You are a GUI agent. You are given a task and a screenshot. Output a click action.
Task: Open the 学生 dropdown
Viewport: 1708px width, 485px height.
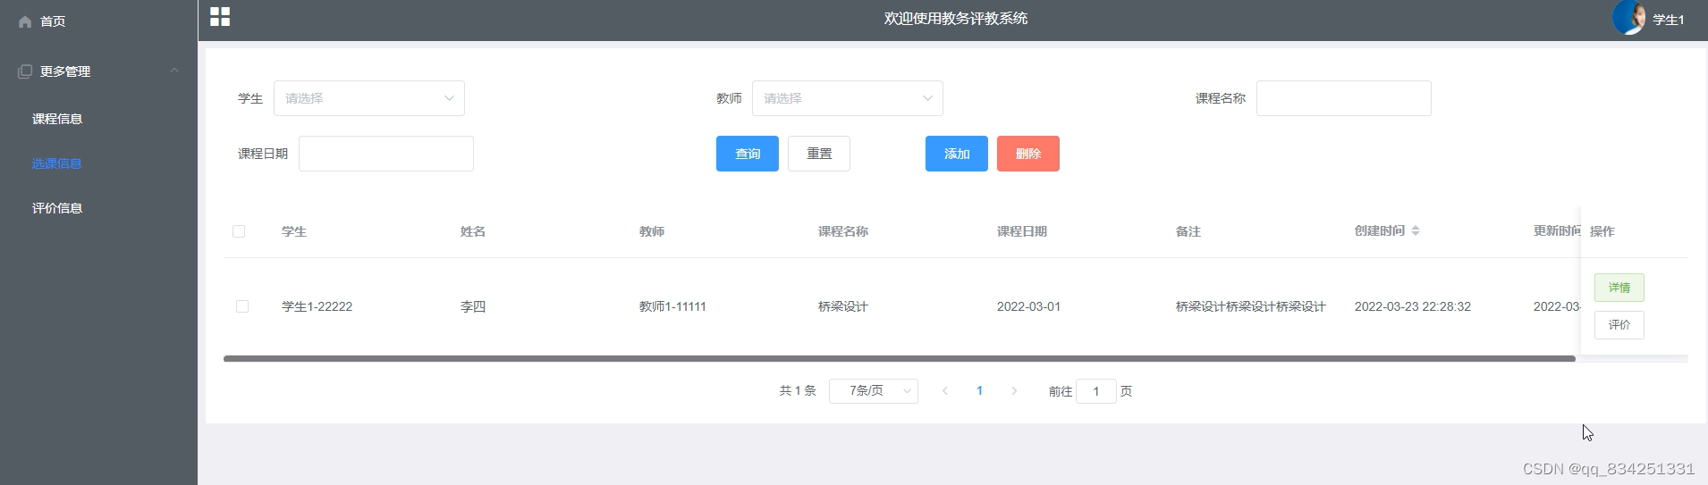(369, 98)
